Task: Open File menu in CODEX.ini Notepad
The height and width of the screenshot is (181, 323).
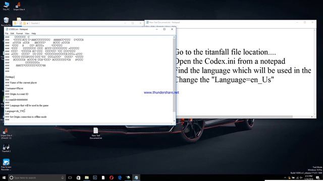Action: [x=7, y=34]
